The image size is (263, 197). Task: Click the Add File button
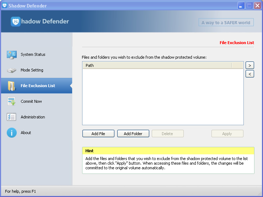pyautogui.click(x=98, y=134)
